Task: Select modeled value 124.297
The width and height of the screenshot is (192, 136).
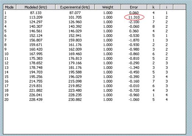Action: [36, 22]
